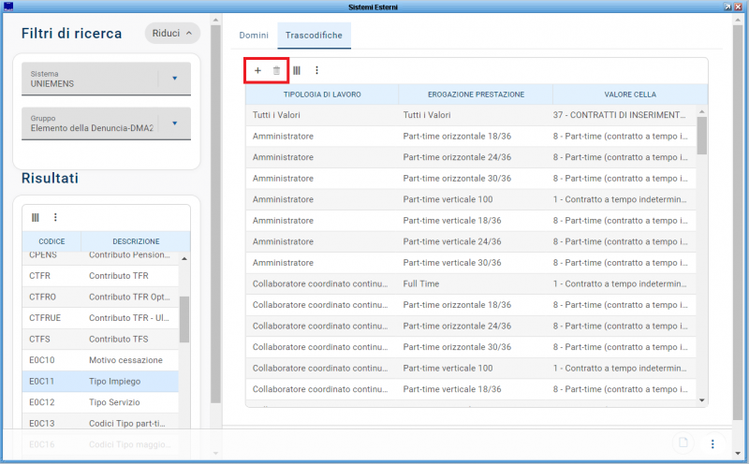
Task: Select E0C10 Motivo cessazione row
Action: [100, 360]
